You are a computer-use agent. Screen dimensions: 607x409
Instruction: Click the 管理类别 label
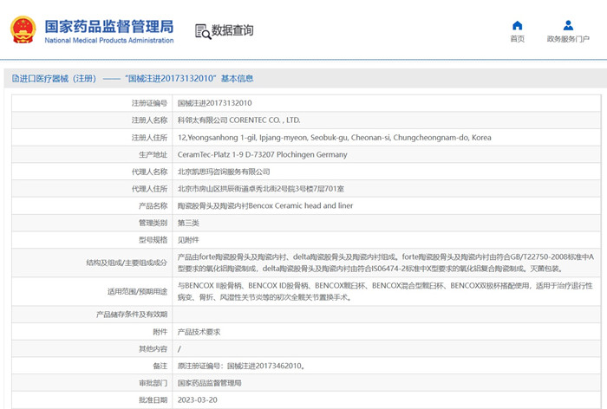click(x=153, y=223)
